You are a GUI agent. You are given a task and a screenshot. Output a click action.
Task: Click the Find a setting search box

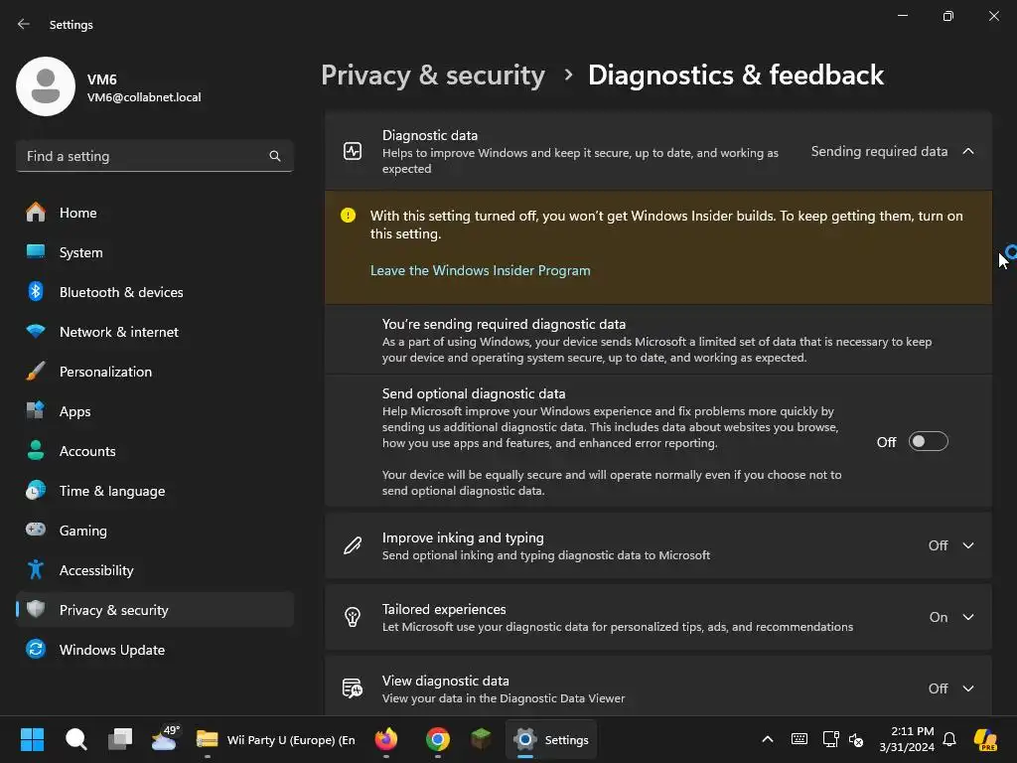point(144,156)
